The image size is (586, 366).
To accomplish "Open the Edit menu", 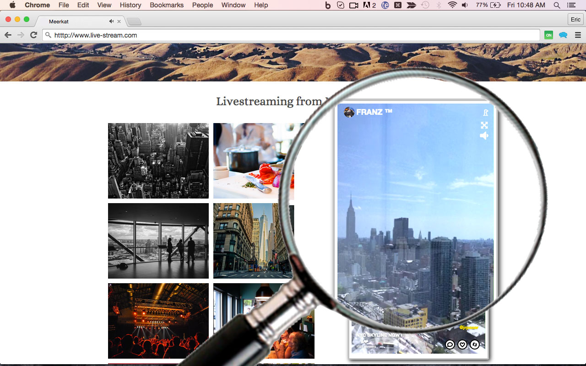I will pyautogui.click(x=83, y=5).
